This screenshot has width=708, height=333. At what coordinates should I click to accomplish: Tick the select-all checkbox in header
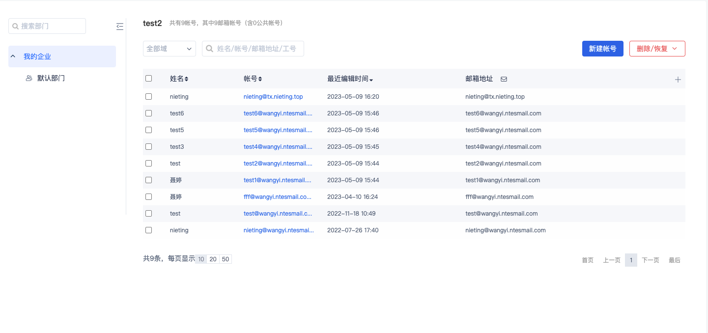coord(149,79)
